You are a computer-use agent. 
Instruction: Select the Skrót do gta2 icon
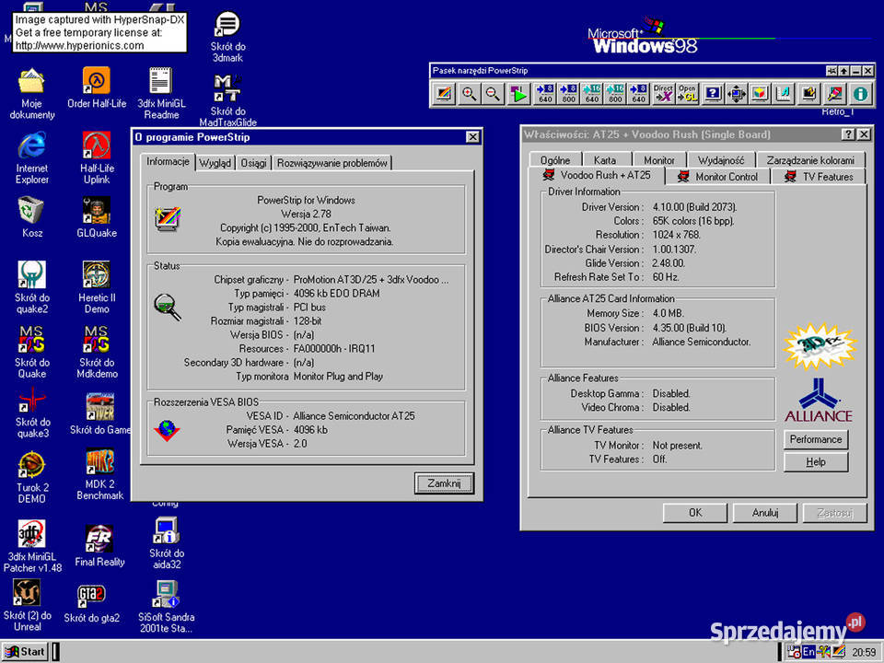(x=91, y=604)
